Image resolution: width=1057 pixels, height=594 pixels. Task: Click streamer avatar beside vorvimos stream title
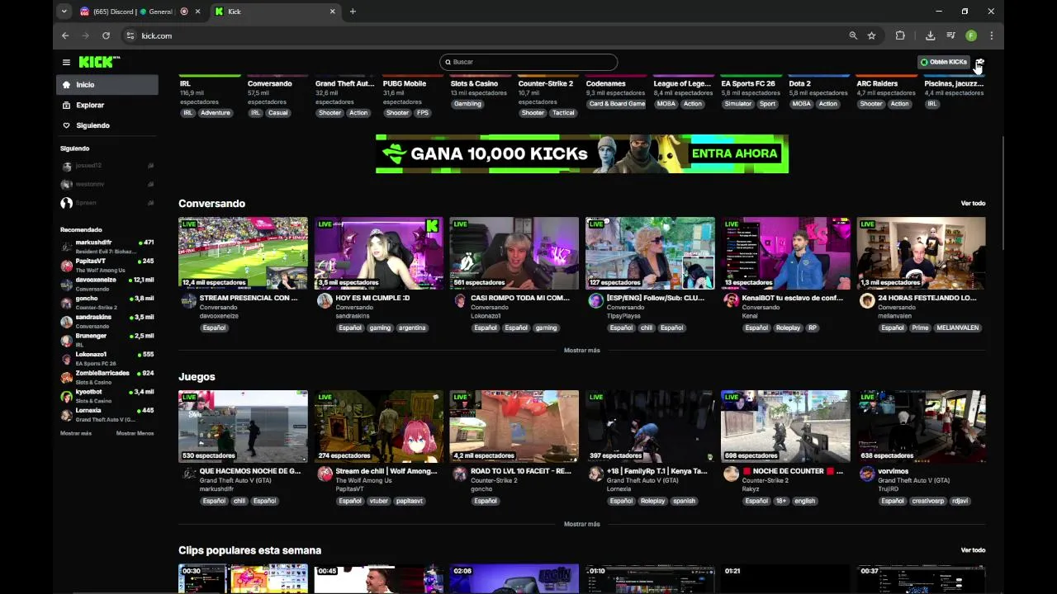[x=867, y=474]
